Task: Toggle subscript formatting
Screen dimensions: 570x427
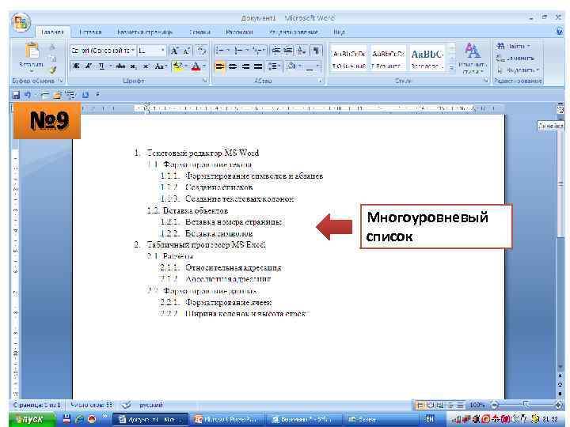Action: [x=134, y=66]
